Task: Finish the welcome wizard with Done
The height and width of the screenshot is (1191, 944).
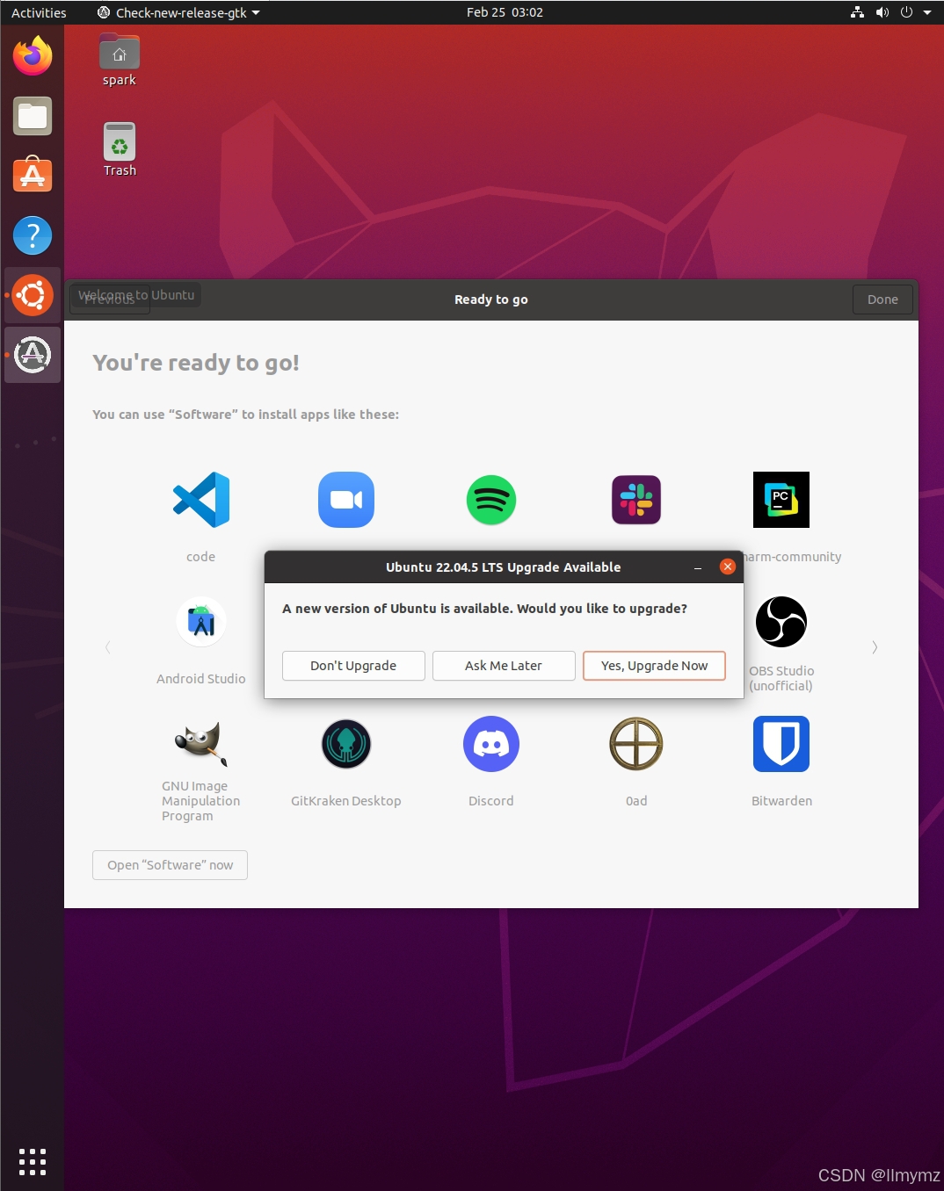Action: coord(882,300)
